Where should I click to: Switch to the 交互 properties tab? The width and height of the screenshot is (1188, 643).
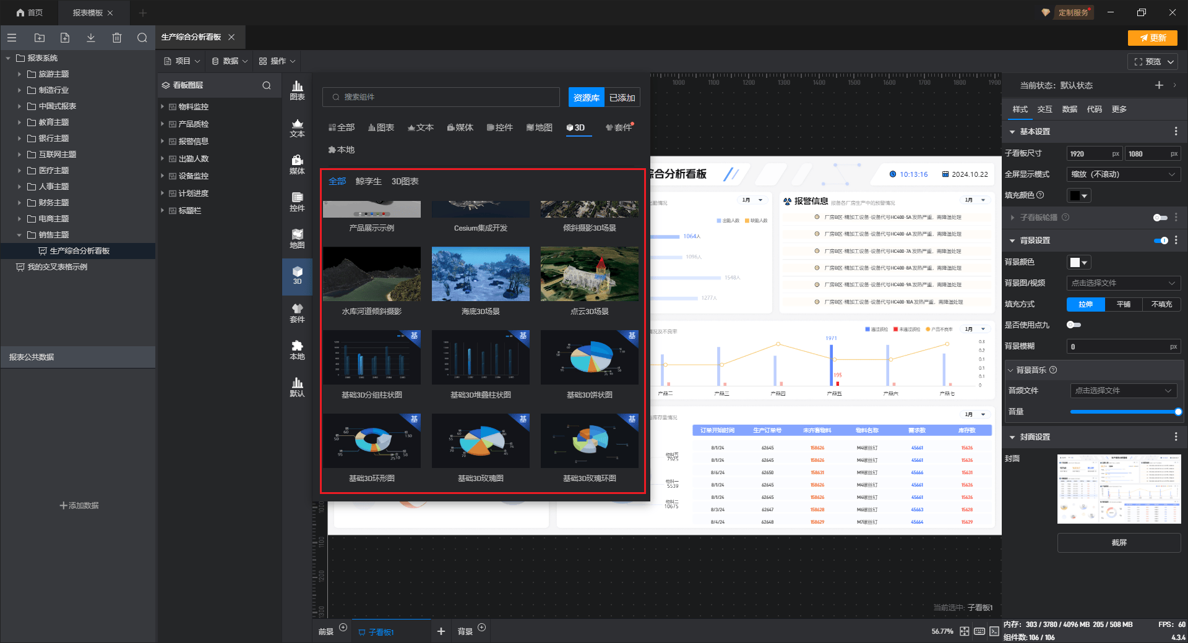pyautogui.click(x=1044, y=109)
